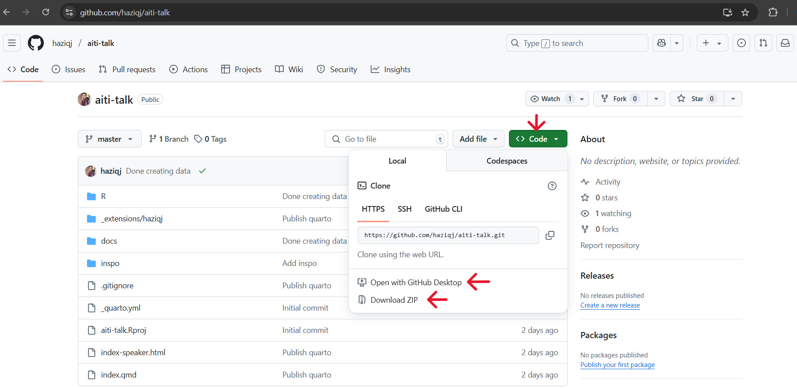Click haziqj avatar in commit row
This screenshot has width=797, height=388.
coord(90,171)
